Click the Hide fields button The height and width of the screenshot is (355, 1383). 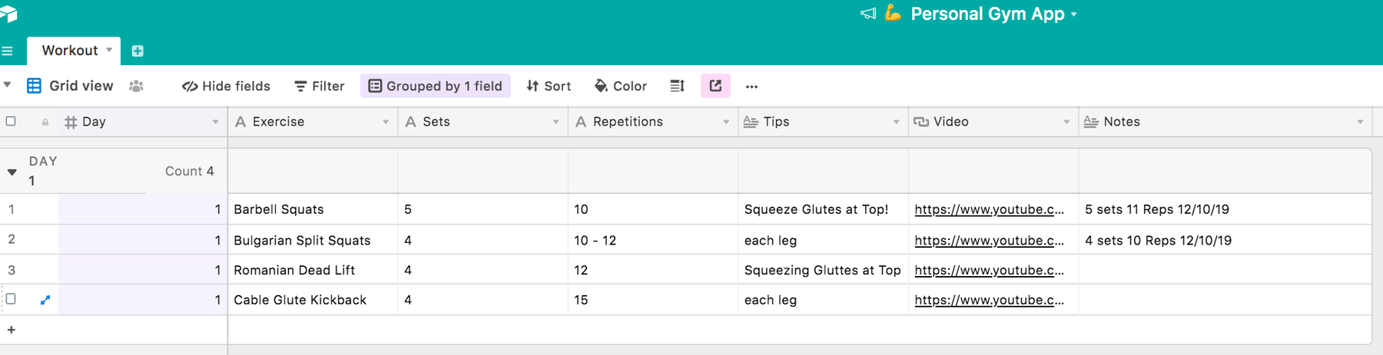pyautogui.click(x=226, y=86)
